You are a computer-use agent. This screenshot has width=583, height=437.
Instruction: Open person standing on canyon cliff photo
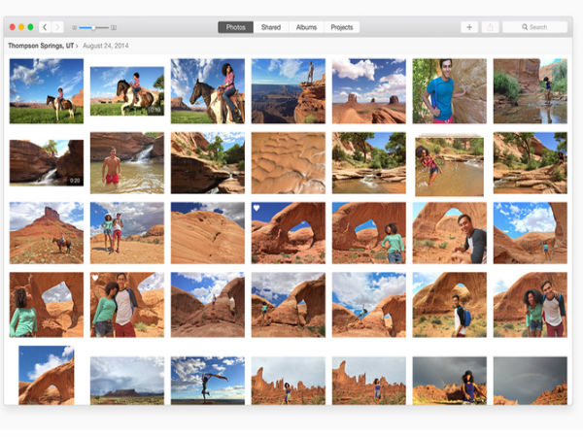[x=289, y=91]
